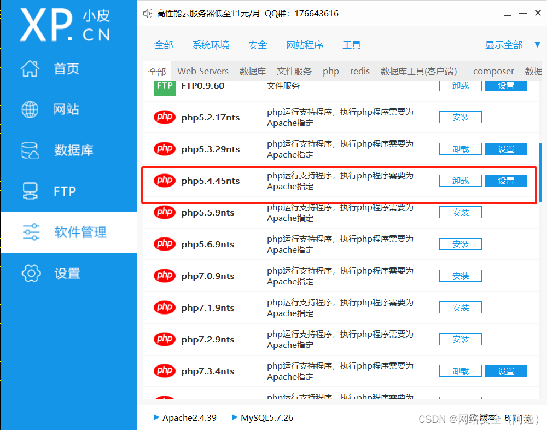The image size is (547, 430).
Task: Switch to the top 全部 tab
Action: (164, 45)
